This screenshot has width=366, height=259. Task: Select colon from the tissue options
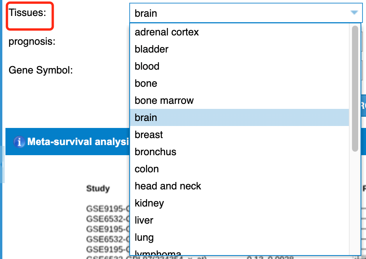239,169
